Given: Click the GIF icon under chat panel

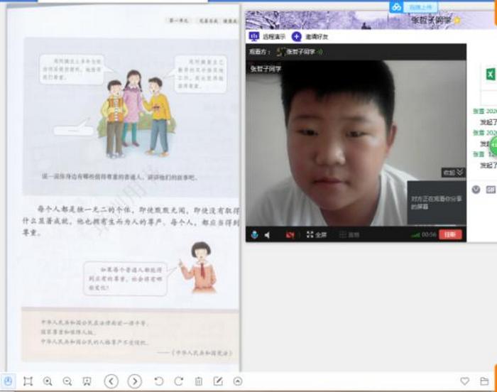Looking at the screenshot, I should click(491, 190).
